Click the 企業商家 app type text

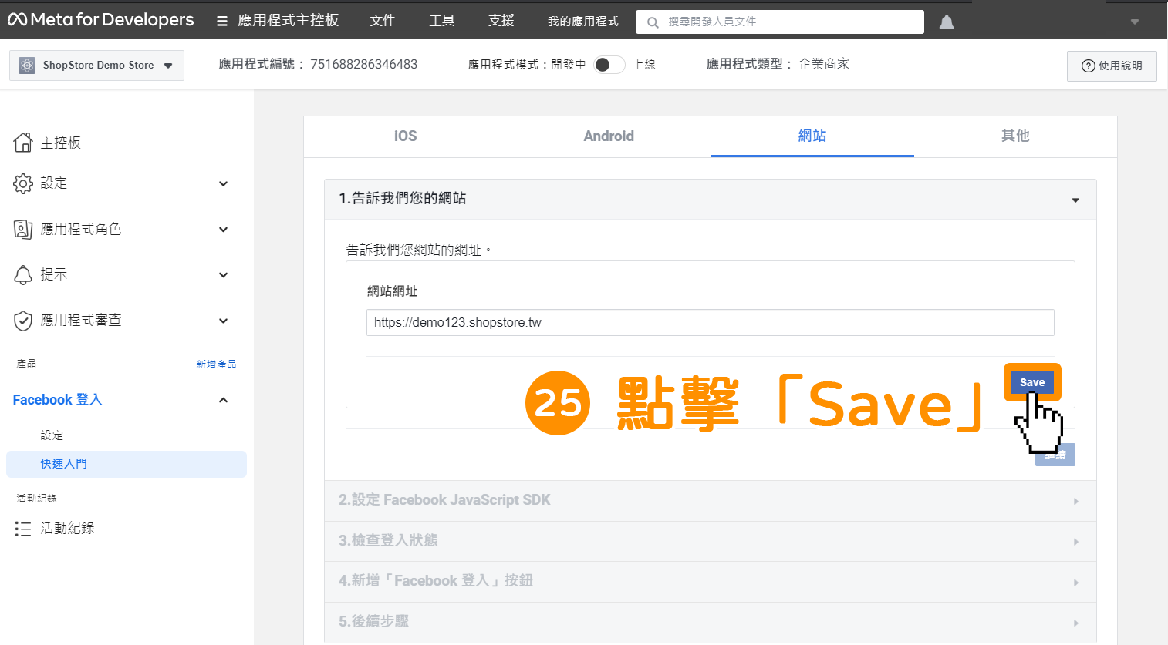pos(824,65)
